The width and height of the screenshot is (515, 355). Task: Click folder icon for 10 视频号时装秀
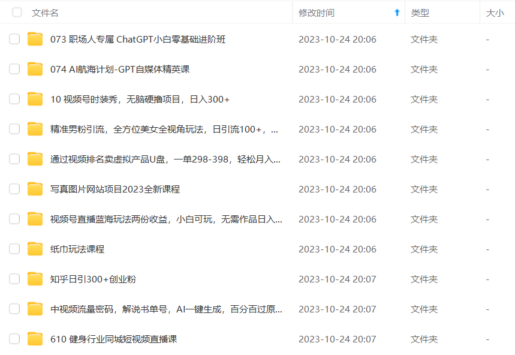pyautogui.click(x=35, y=100)
